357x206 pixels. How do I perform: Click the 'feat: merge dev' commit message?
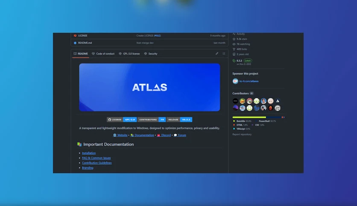coord(145,43)
